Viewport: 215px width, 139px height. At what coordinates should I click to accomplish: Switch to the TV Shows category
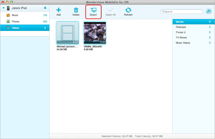193,38
